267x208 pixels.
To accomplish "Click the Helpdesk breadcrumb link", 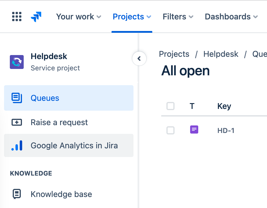I will pyautogui.click(x=221, y=54).
